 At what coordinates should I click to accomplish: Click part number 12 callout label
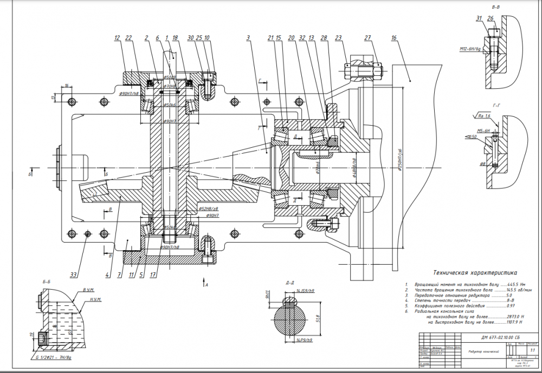click(117, 38)
